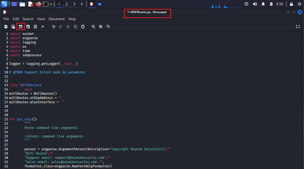Toggle fullscreen mode in Mousepad
The height and width of the screenshot is (169, 304).
[x=298, y=27]
